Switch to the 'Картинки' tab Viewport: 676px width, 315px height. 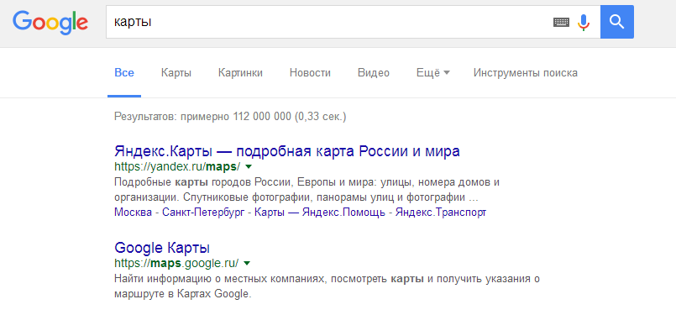click(x=240, y=73)
